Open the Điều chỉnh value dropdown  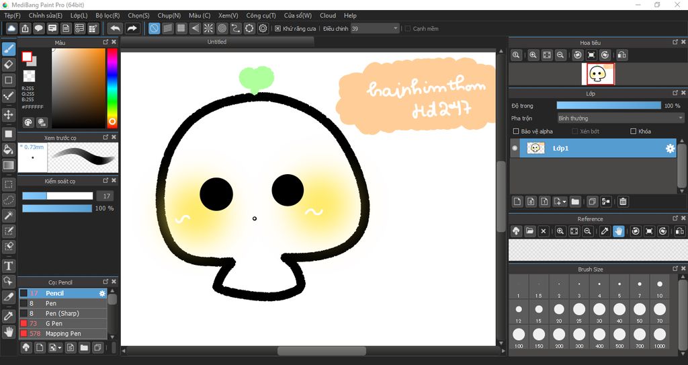pos(375,28)
